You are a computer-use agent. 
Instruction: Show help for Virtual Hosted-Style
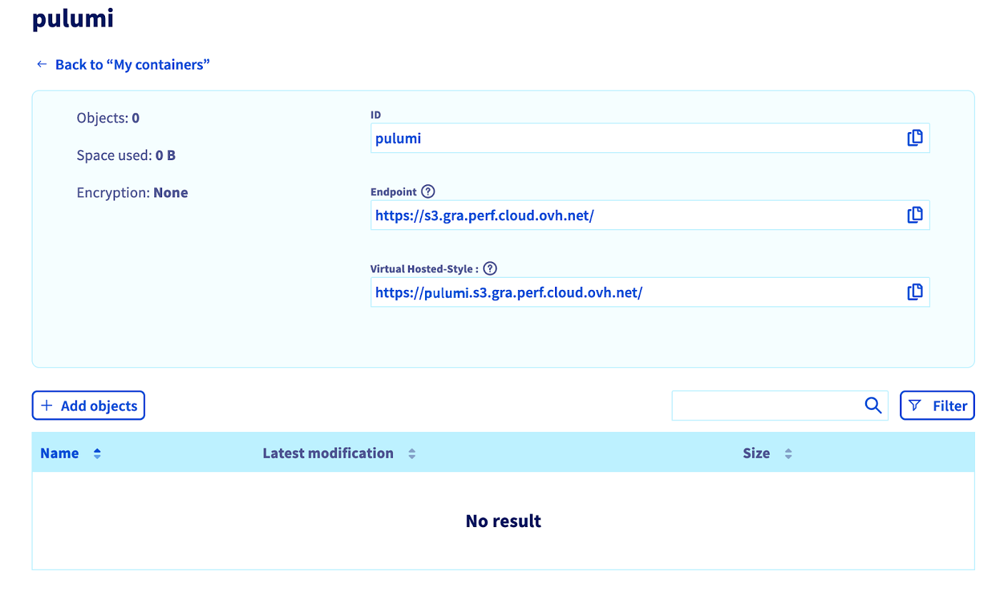[x=489, y=269]
